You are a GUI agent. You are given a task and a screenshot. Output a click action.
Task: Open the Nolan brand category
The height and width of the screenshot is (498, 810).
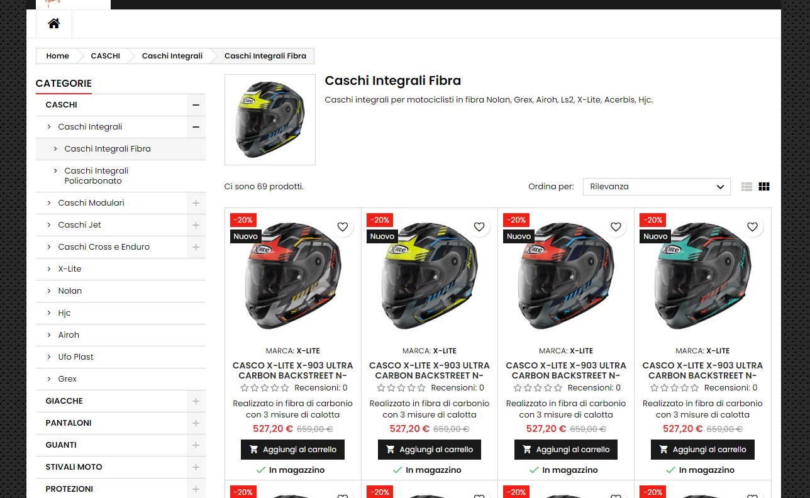click(70, 291)
